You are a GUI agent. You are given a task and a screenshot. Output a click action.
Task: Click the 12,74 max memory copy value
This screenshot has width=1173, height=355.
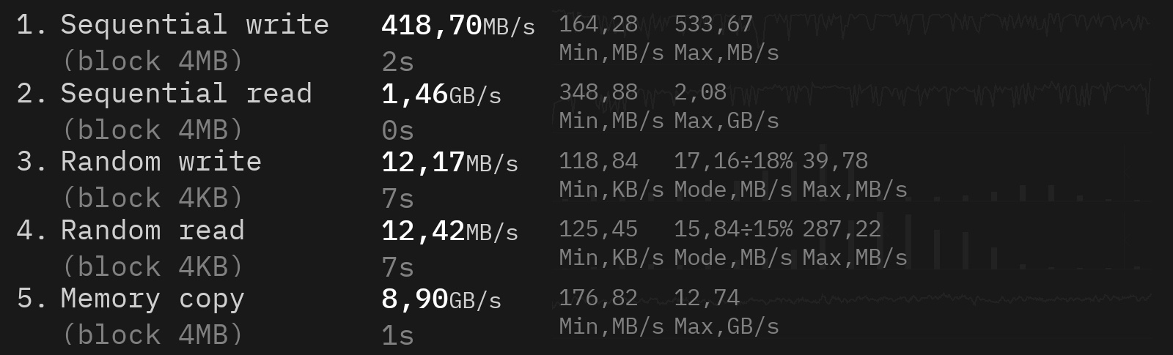coord(706,297)
